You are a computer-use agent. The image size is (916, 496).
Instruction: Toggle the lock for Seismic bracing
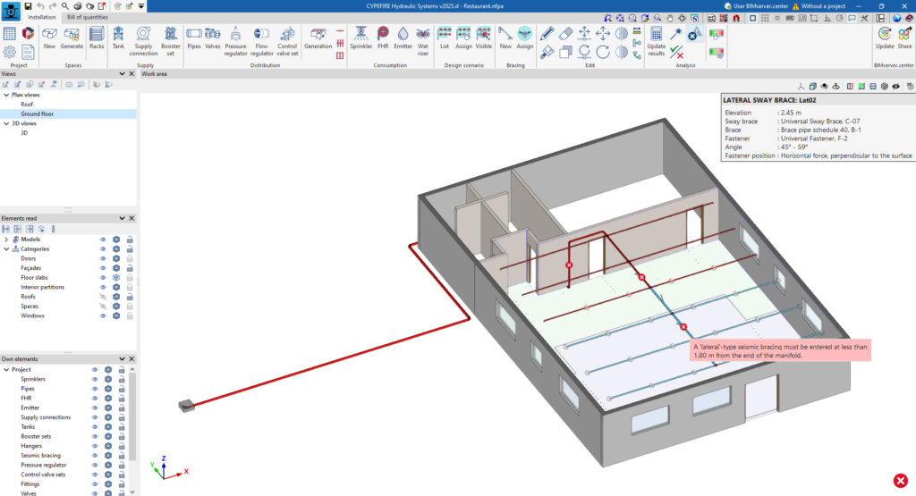pos(122,455)
